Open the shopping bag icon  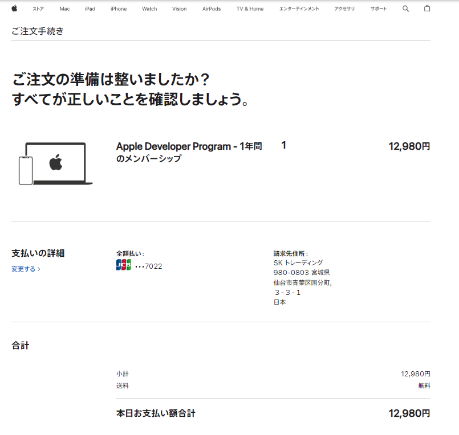coord(427,9)
